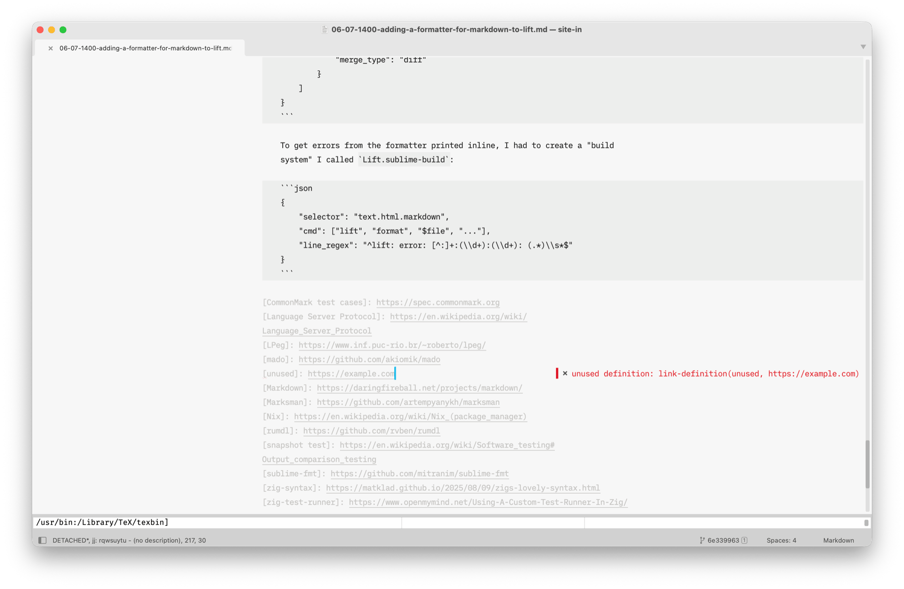Click the [zig-test-runner] label
The width and height of the screenshot is (904, 589).
pyautogui.click(x=303, y=502)
